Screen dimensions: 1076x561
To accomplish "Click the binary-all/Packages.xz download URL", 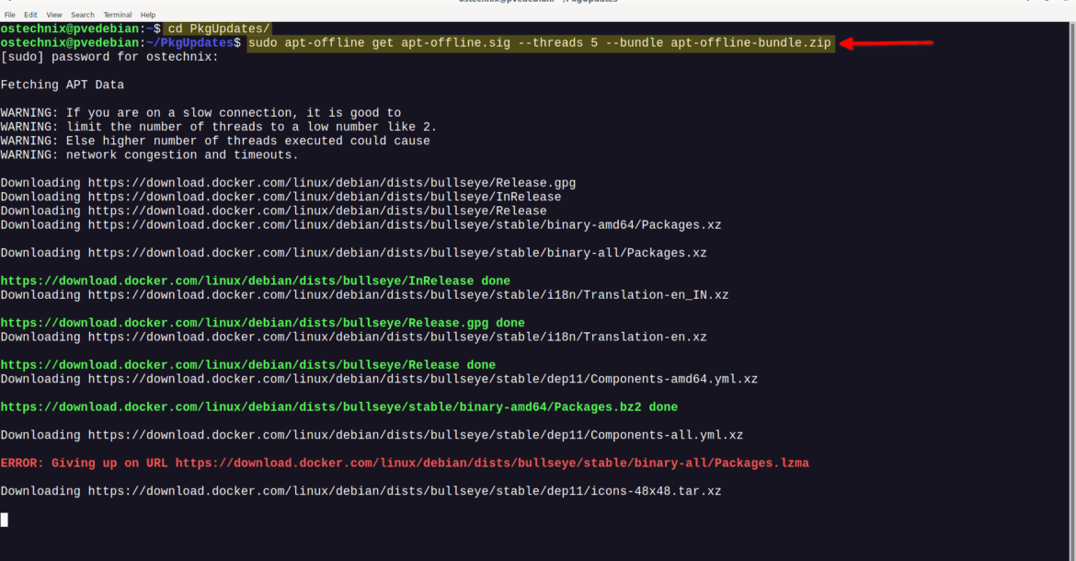I will coord(396,253).
